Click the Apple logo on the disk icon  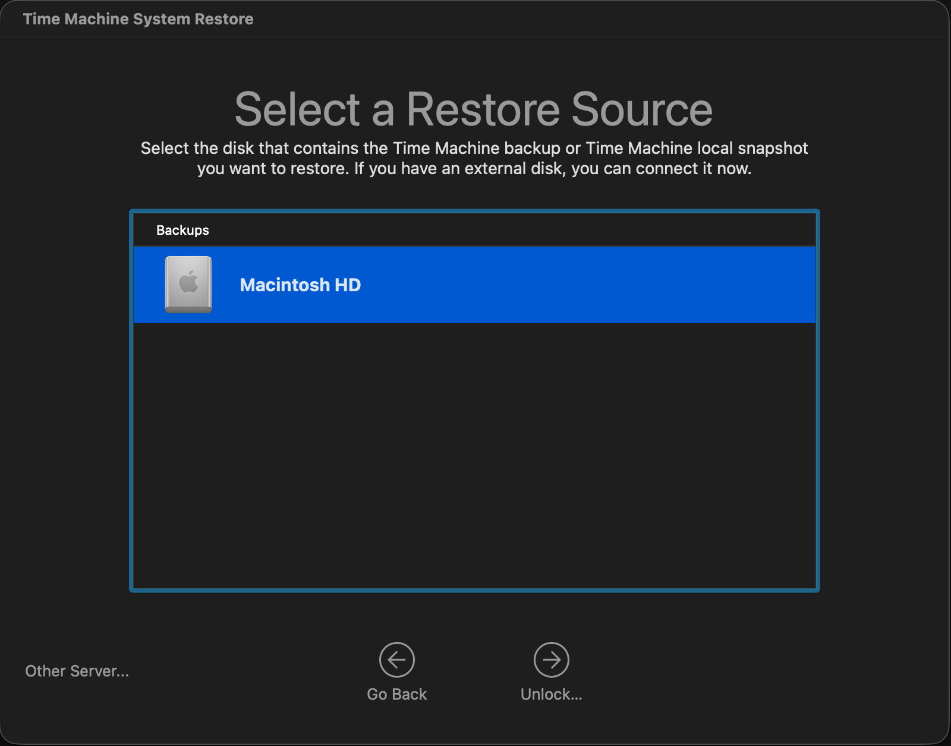[188, 281]
